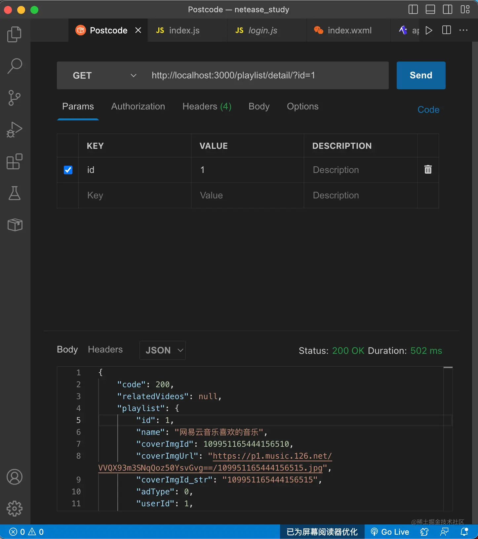
Task: Show more editor actions ellipsis
Action: click(x=463, y=30)
